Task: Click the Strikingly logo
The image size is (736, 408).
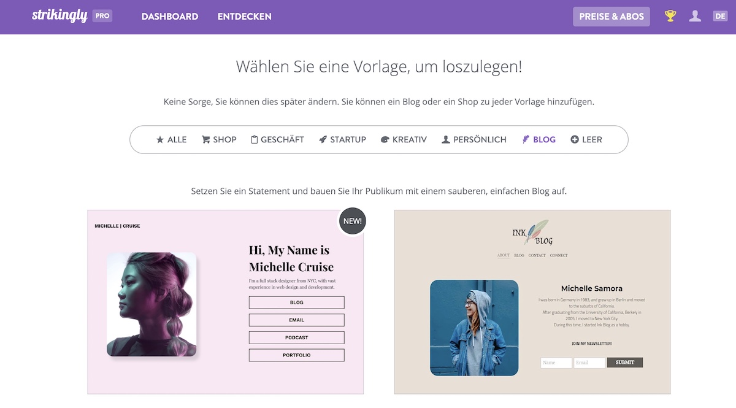Action: coord(59,16)
